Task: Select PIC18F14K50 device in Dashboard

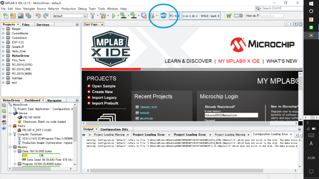Action: tap(32, 117)
